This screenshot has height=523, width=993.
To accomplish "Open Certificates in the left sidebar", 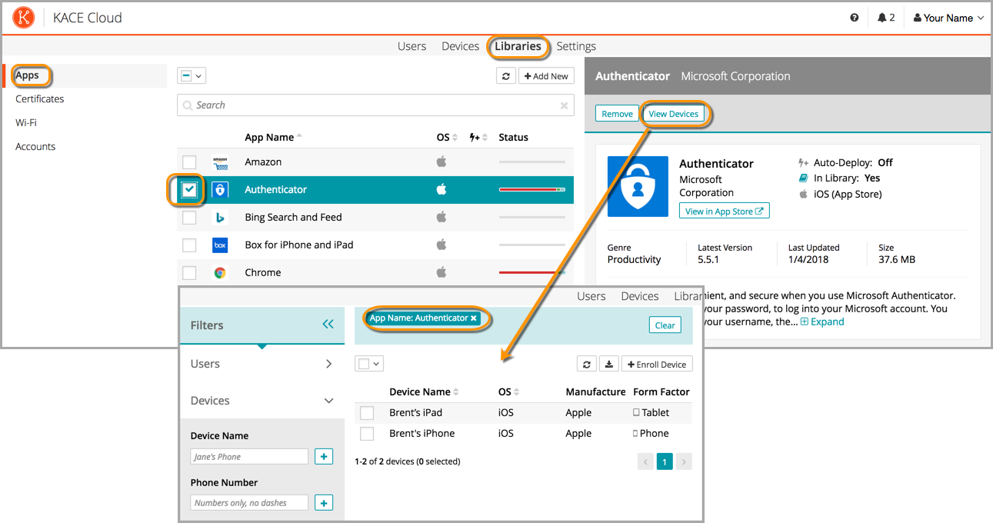I will tap(40, 99).
